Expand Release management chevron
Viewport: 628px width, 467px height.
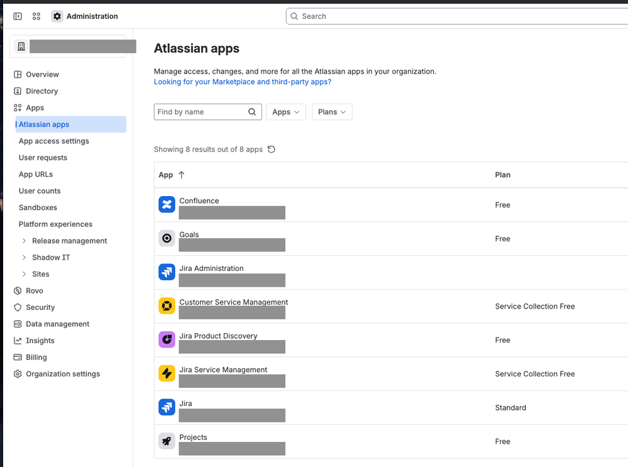pyautogui.click(x=24, y=241)
